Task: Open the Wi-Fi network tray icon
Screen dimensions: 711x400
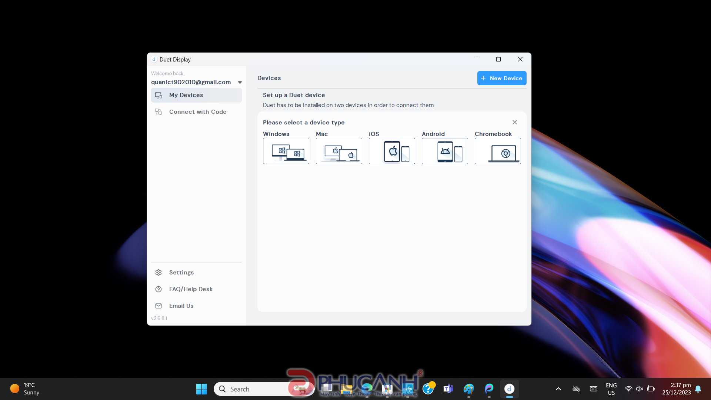Action: tap(629, 389)
